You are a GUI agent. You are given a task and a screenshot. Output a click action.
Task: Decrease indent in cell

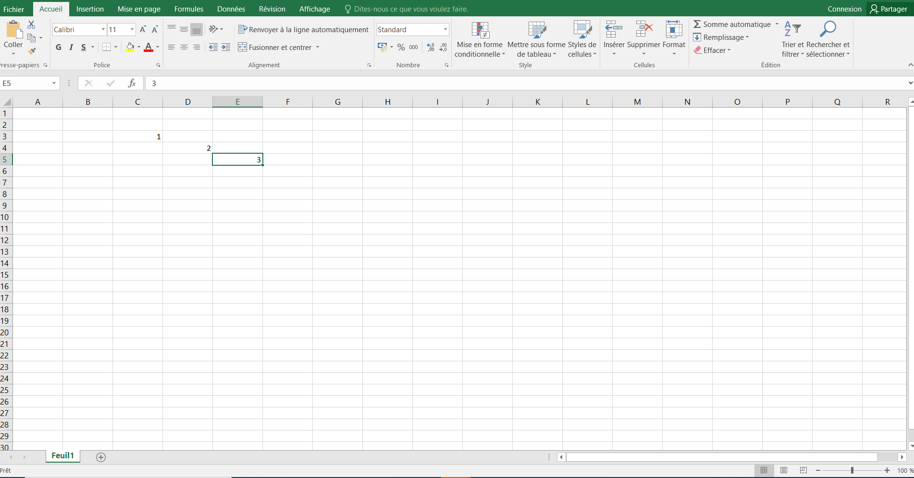point(213,47)
